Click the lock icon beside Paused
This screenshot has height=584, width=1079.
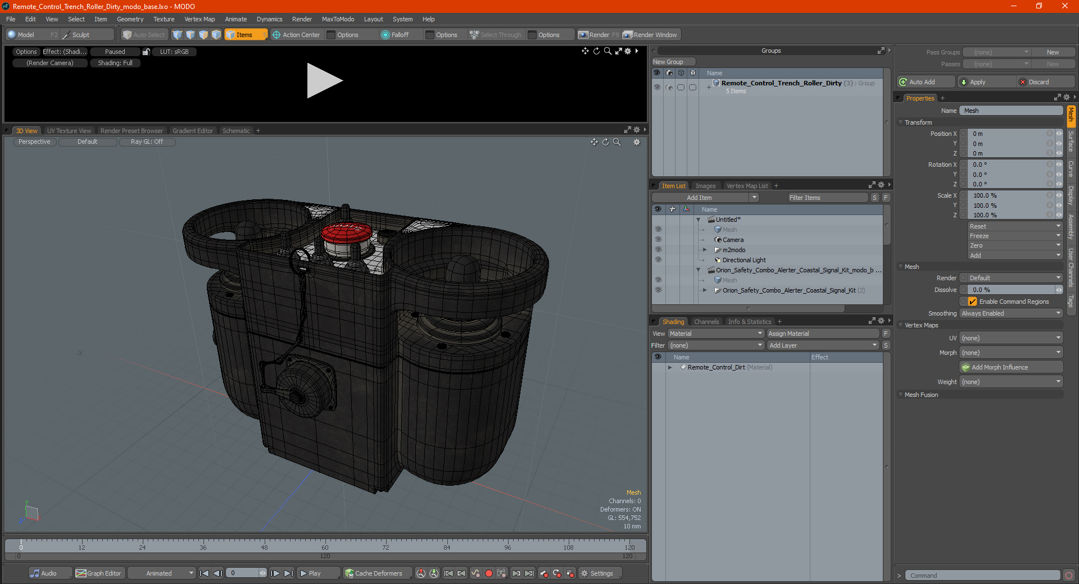(146, 52)
